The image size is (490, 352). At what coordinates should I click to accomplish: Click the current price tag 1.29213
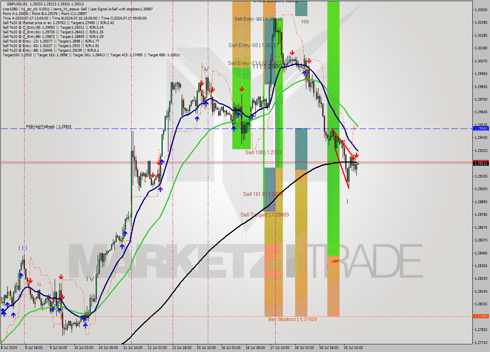pos(481,163)
